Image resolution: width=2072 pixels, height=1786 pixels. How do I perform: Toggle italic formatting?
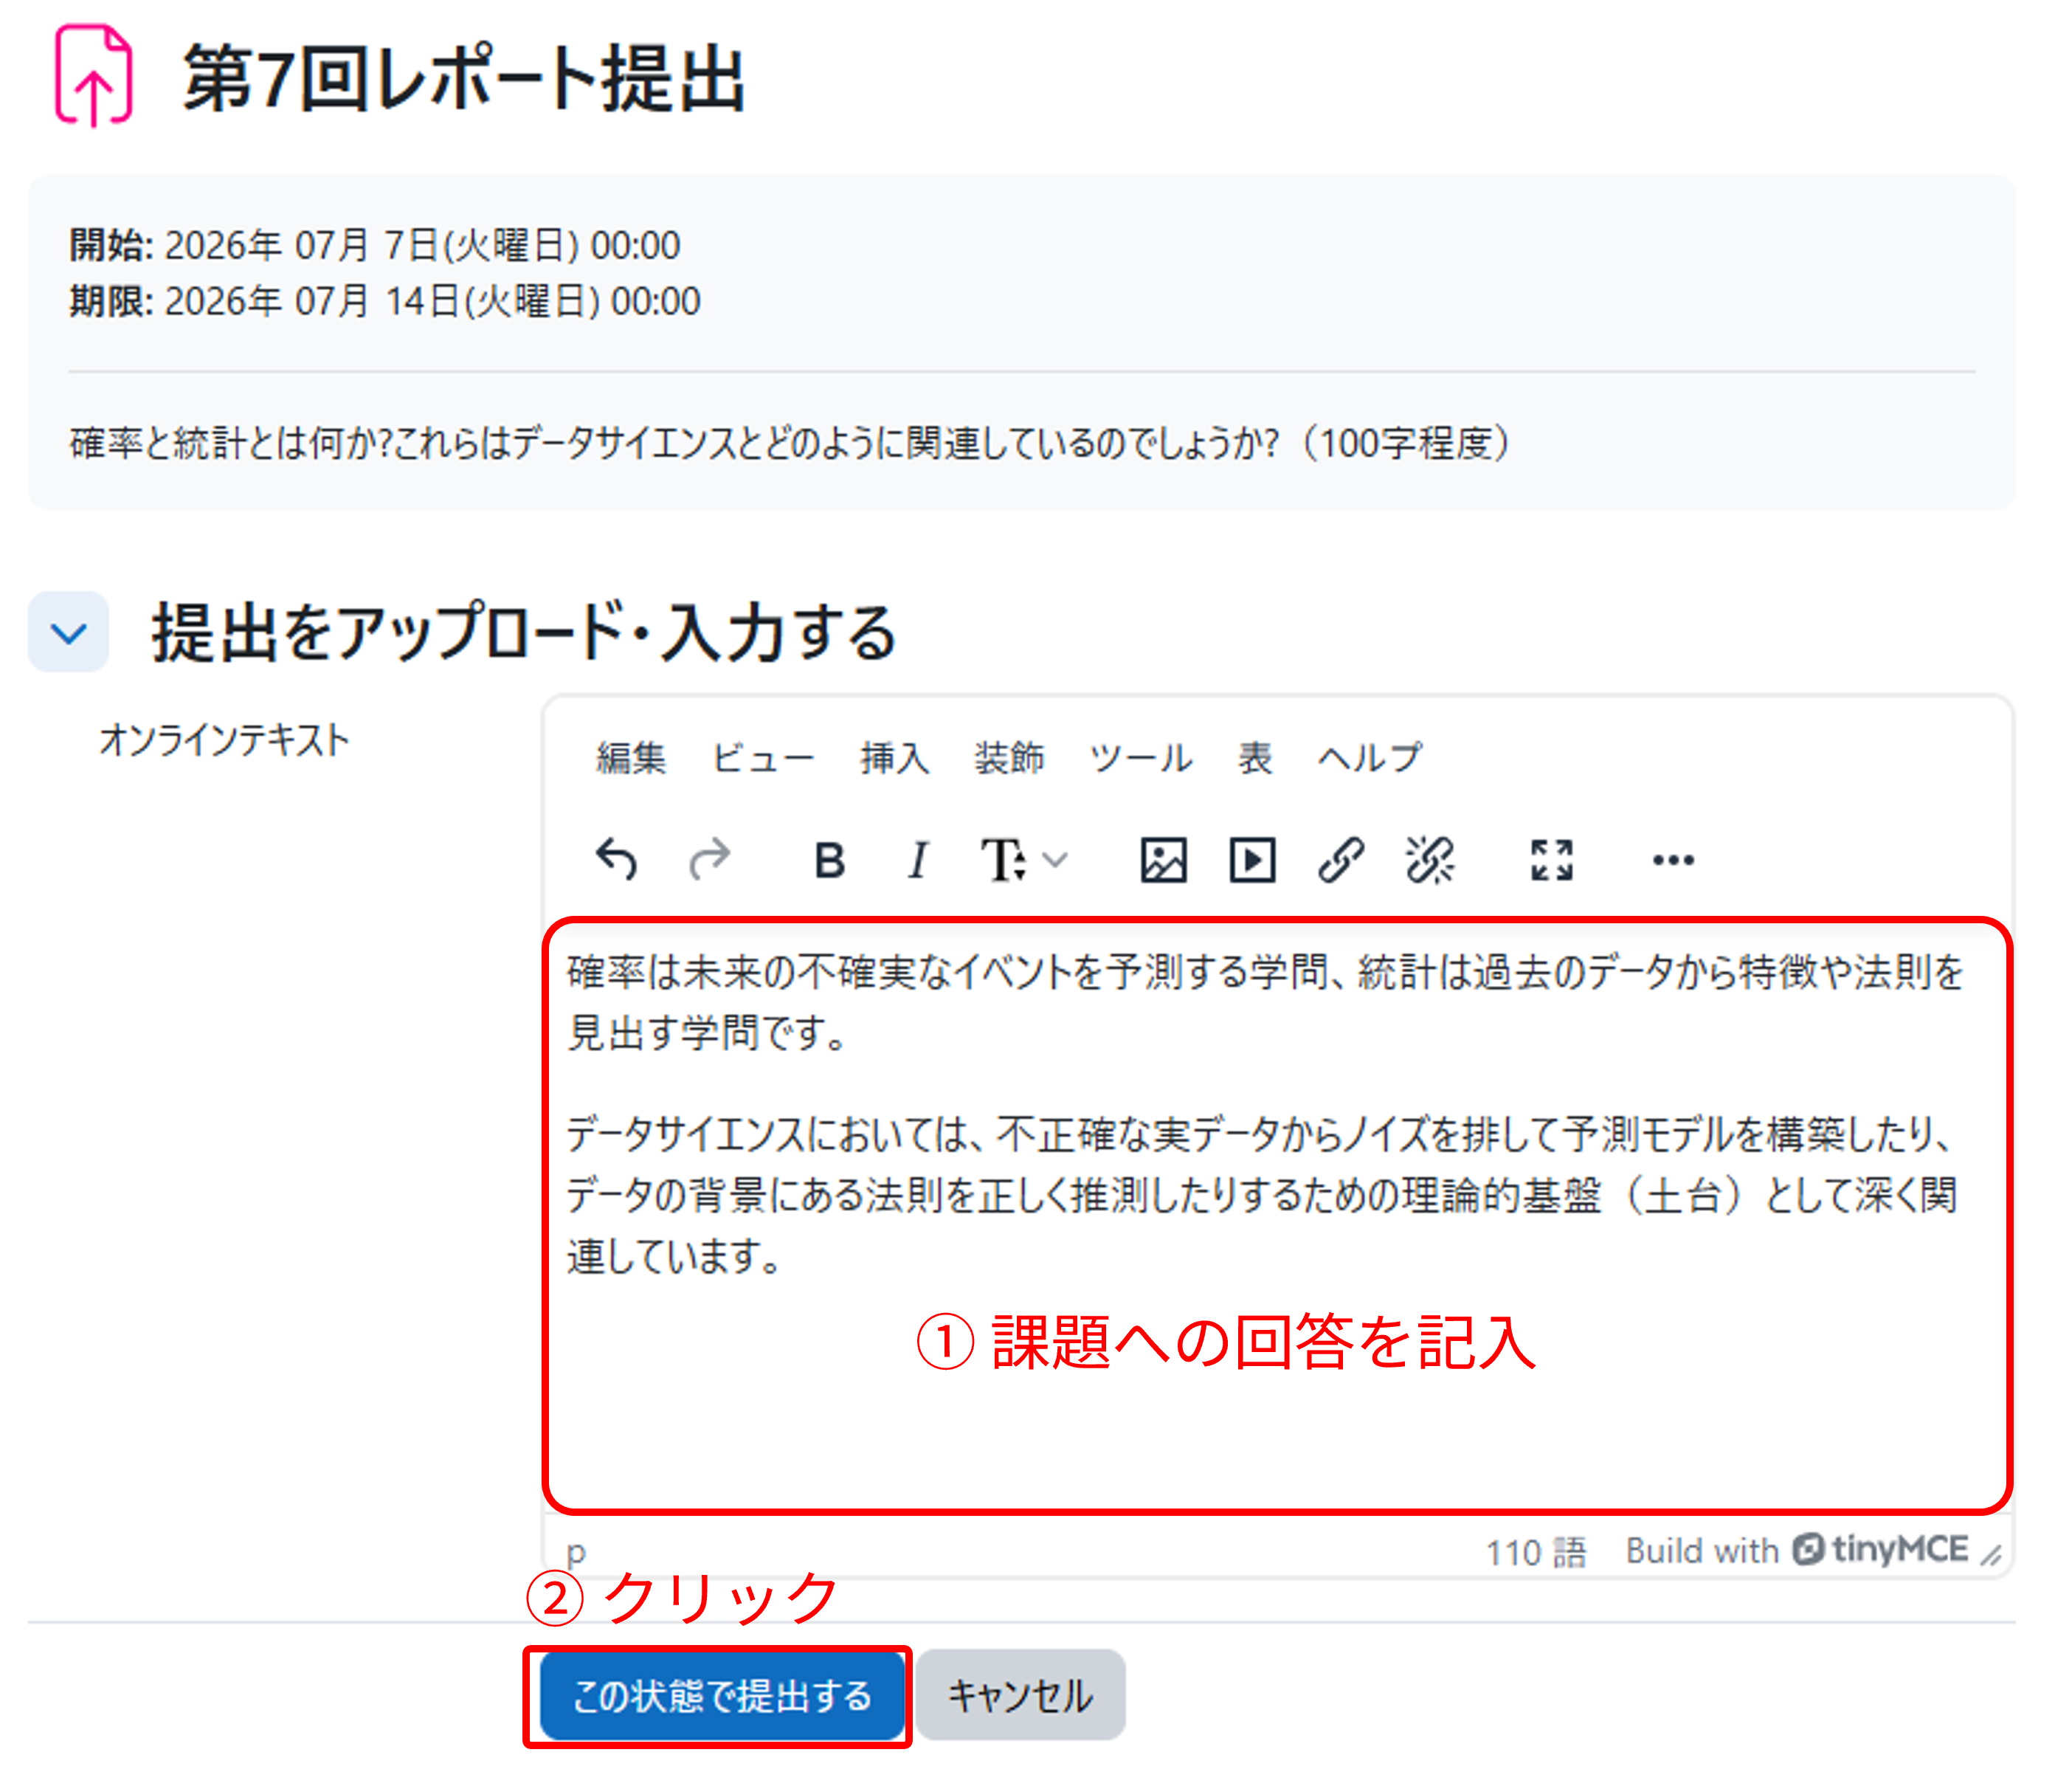[917, 859]
